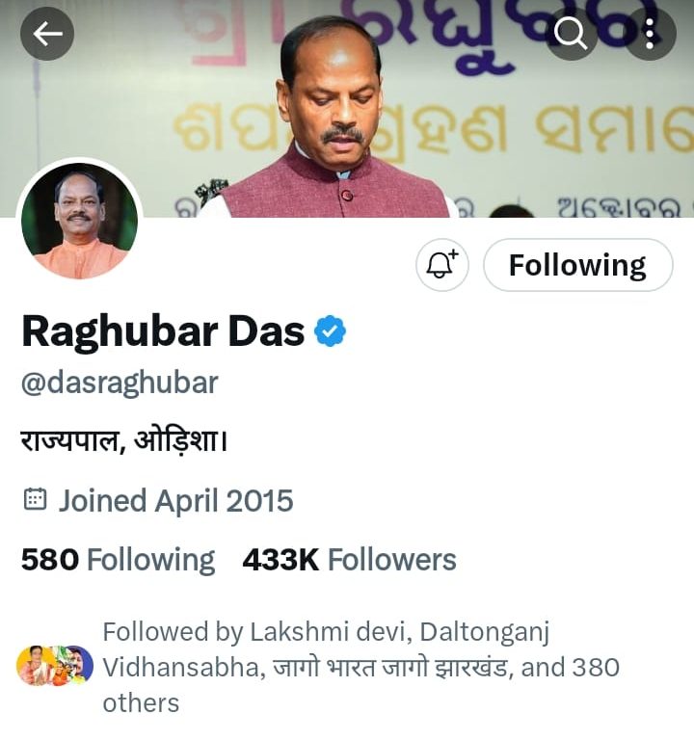This screenshot has height=740, width=694.
Task: Tap the 433K follower count number
Action: tap(280, 560)
